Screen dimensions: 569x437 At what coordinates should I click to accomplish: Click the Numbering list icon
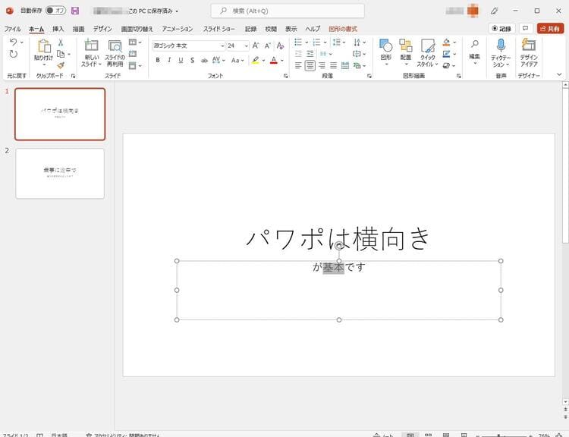(x=316, y=42)
